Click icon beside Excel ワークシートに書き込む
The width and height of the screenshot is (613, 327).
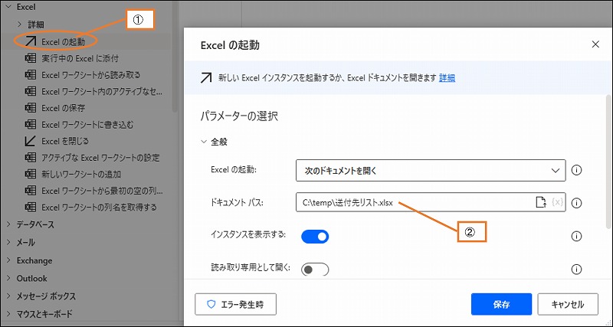point(31,125)
